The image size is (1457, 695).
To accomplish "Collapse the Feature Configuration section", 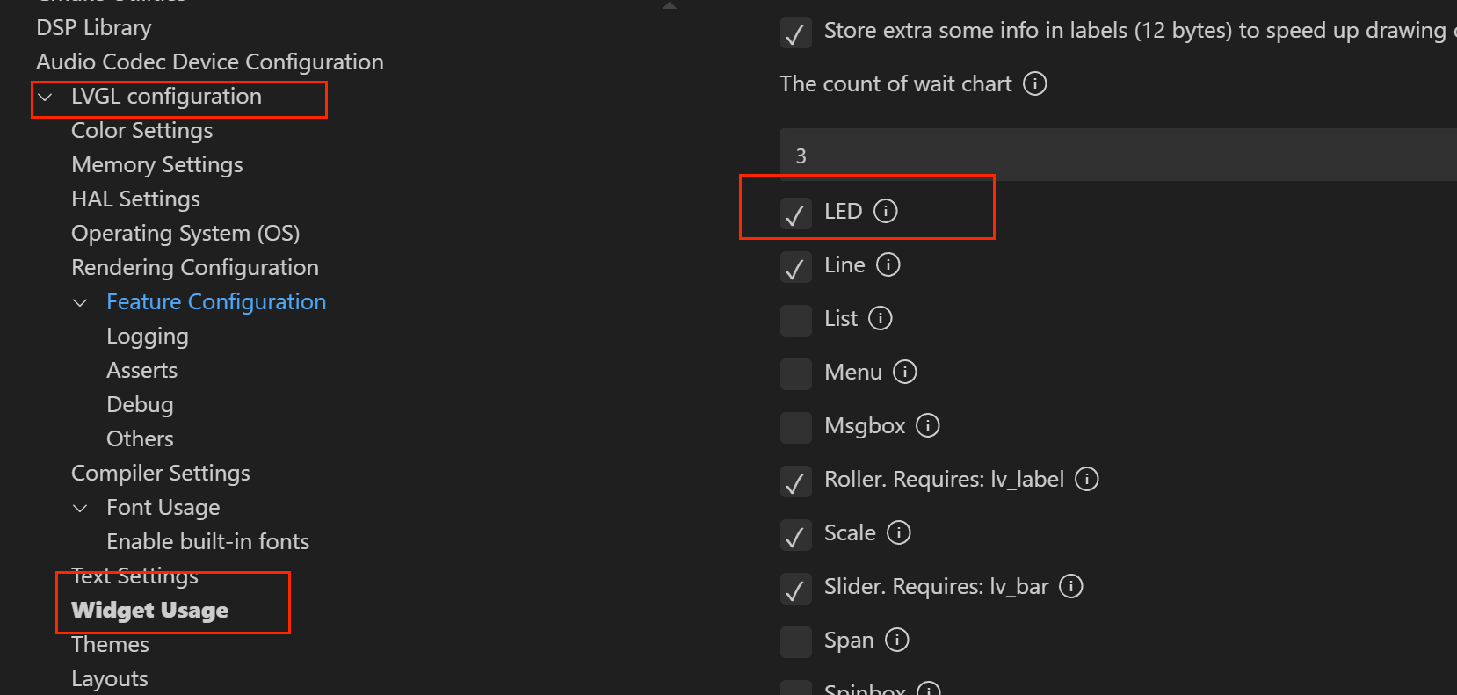I will pyautogui.click(x=80, y=302).
